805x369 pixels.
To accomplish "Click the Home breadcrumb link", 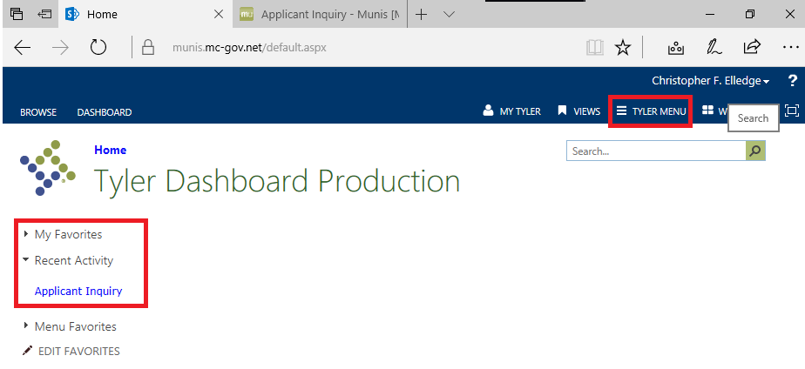I will pos(111,151).
